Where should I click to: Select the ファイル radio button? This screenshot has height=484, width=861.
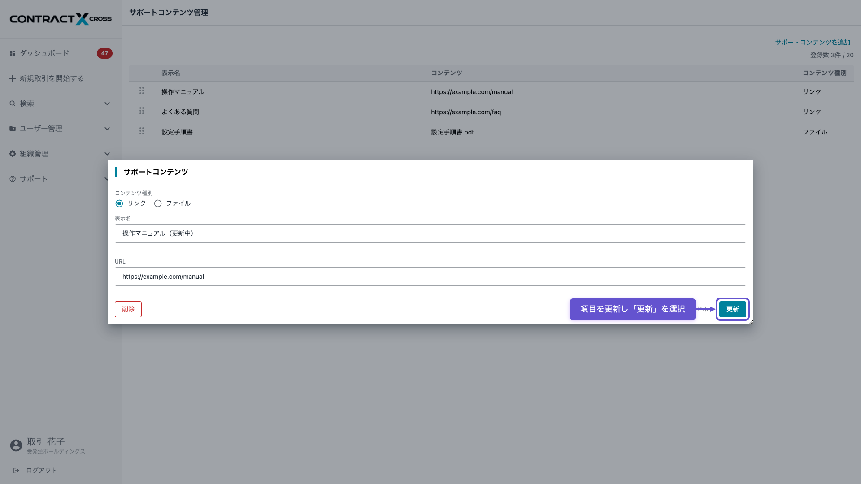point(158,203)
